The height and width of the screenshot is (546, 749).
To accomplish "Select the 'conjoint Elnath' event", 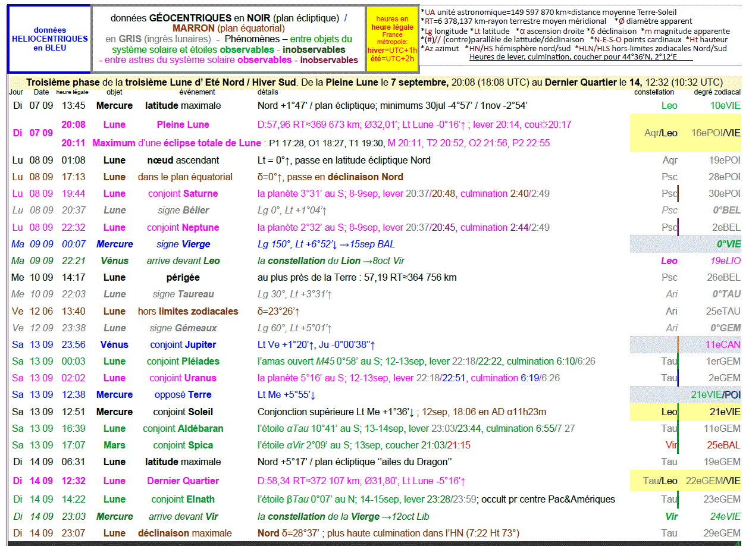I will [183, 499].
